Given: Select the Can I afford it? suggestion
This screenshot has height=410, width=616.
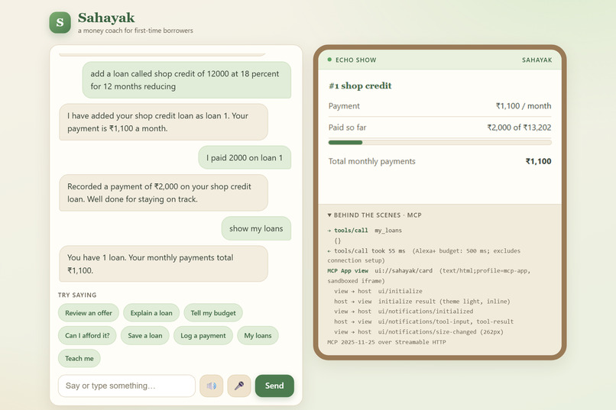Looking at the screenshot, I should [x=87, y=335].
